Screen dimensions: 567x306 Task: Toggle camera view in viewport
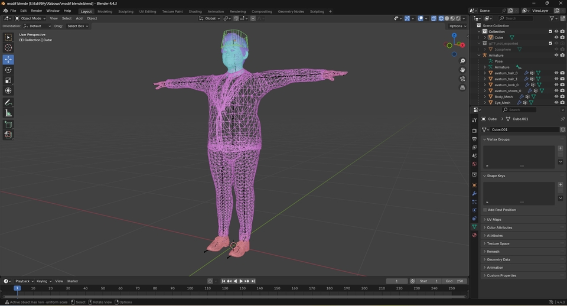(462, 79)
